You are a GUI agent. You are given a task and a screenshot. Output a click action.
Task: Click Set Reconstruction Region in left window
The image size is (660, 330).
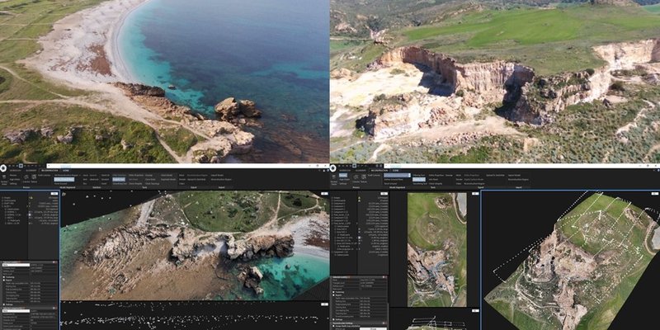(66, 175)
